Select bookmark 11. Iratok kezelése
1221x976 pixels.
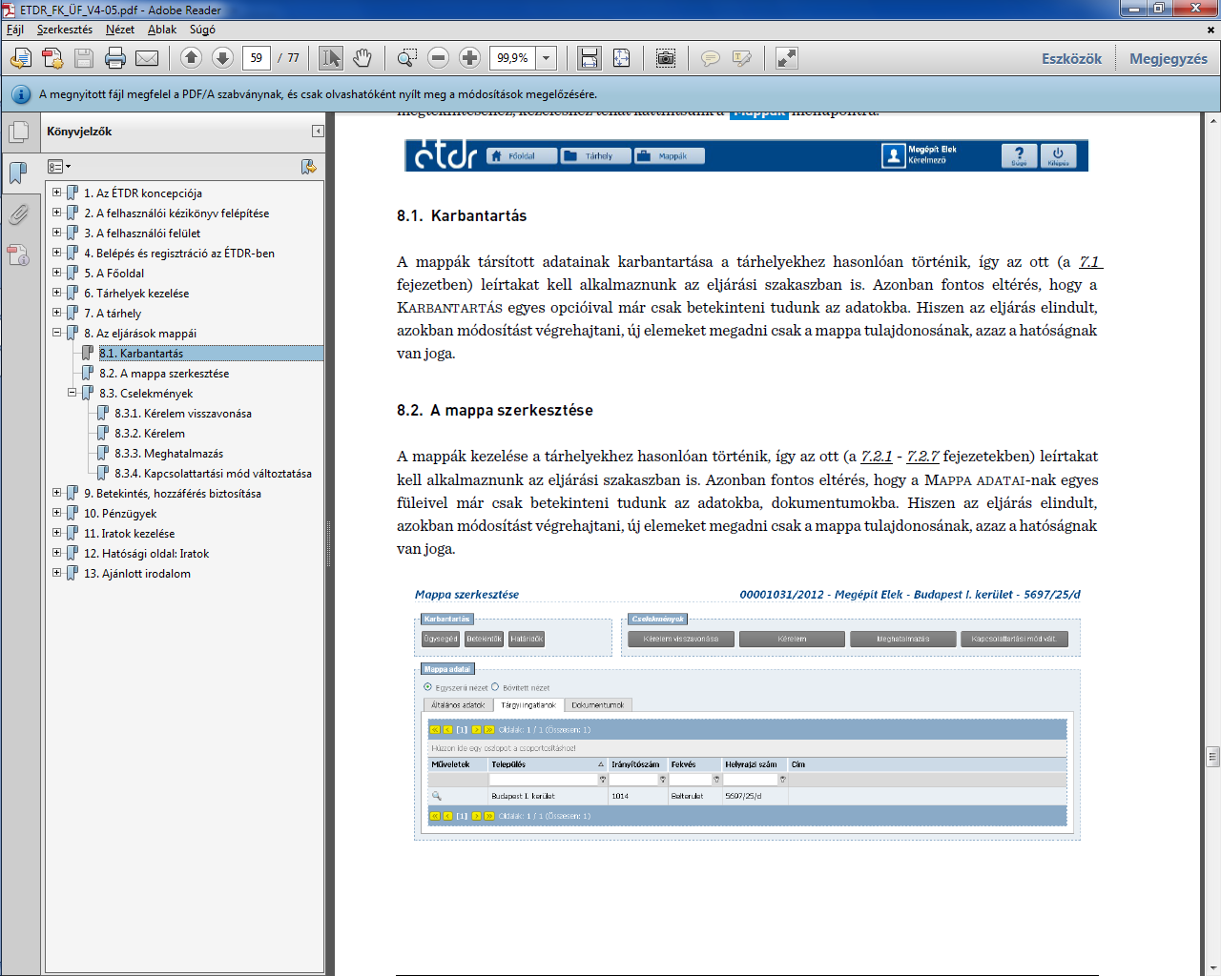coord(130,534)
